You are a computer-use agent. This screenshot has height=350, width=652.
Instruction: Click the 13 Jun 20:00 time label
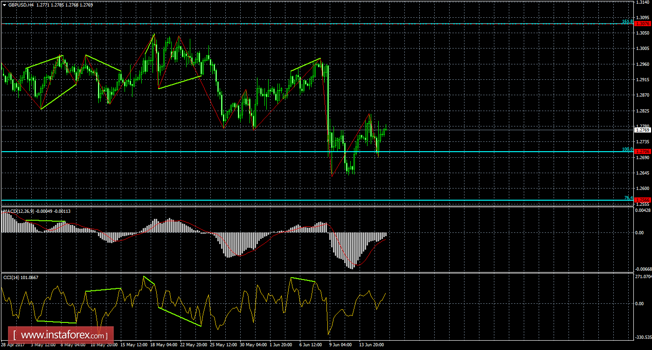click(372, 345)
